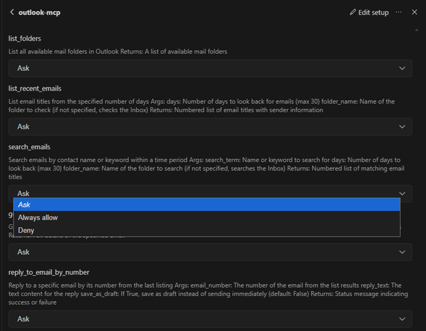Click the scroll-up arrow at top right
The height and width of the screenshot is (331, 426).
pyautogui.click(x=416, y=30)
